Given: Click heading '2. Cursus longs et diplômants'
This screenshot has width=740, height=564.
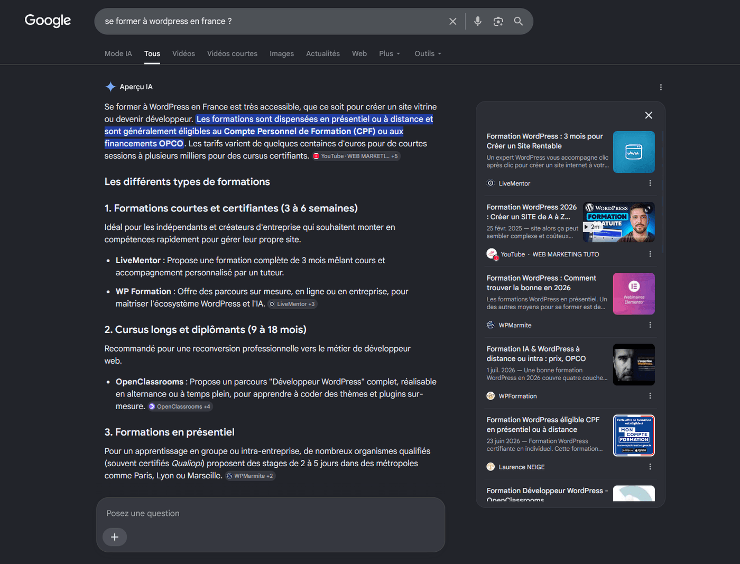Looking at the screenshot, I should (206, 330).
